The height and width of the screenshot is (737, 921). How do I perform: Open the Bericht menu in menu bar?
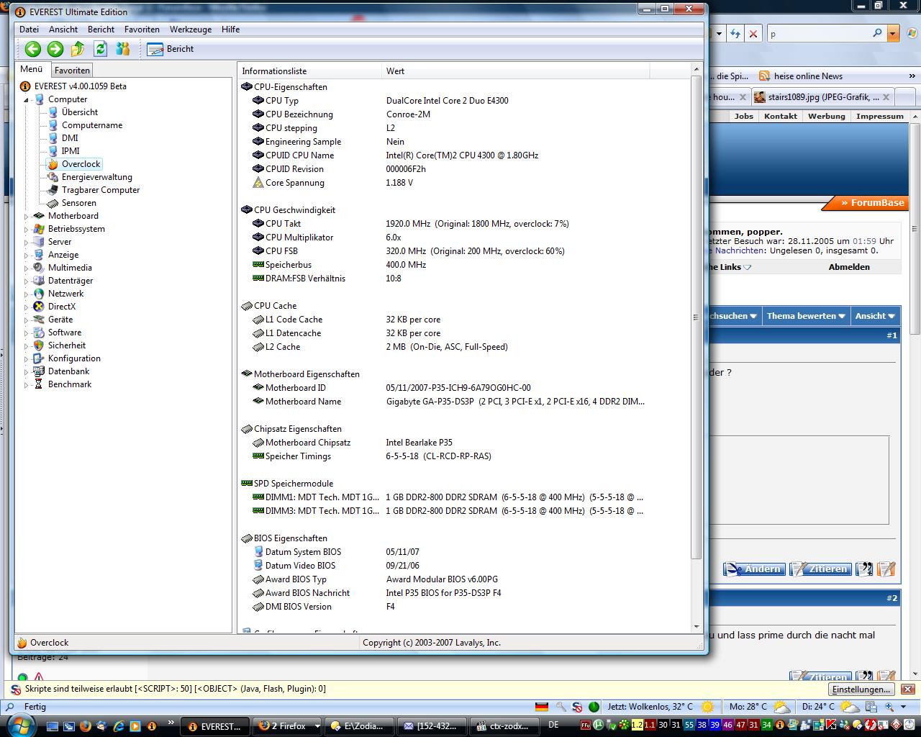(101, 30)
